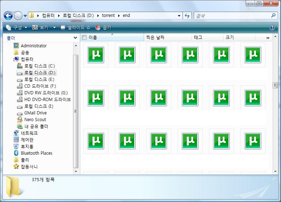
Task: Select the end breadcrumb segment
Action: pyautogui.click(x=126, y=16)
